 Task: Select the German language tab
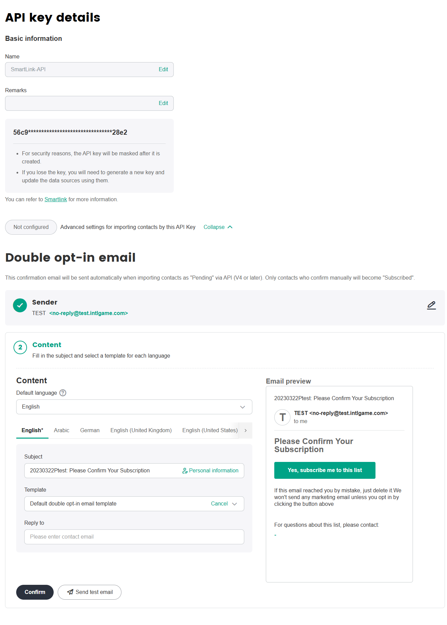pyautogui.click(x=90, y=431)
